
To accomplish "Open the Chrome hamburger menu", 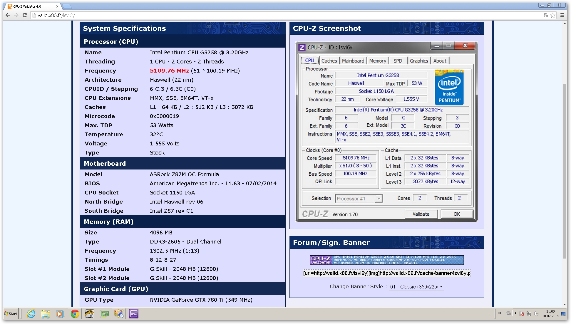I will 562,15.
